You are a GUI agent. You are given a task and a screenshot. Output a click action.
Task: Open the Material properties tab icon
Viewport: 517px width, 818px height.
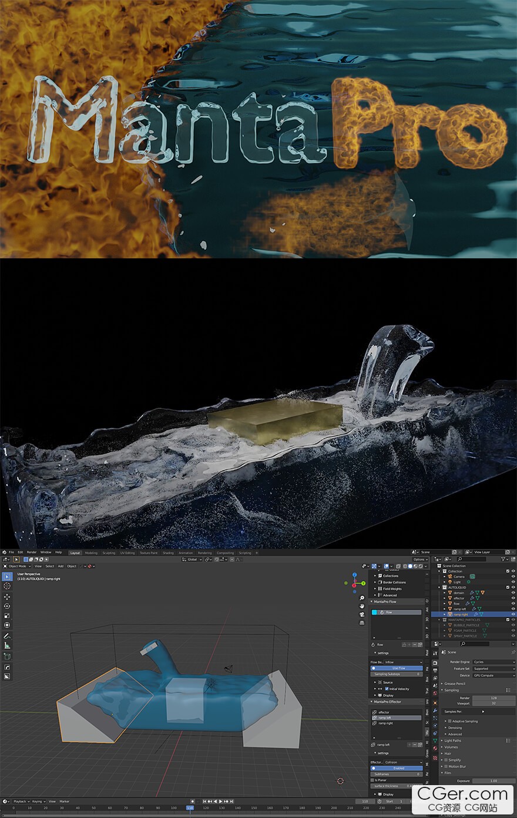tap(435, 748)
